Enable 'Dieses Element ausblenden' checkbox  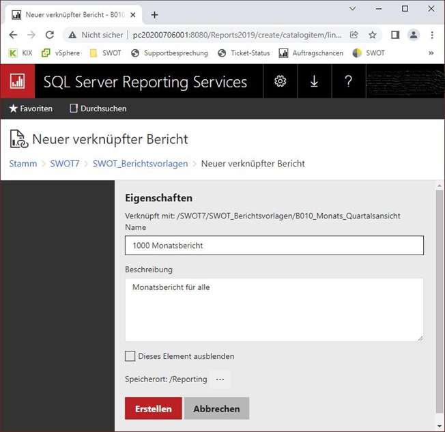[130, 356]
